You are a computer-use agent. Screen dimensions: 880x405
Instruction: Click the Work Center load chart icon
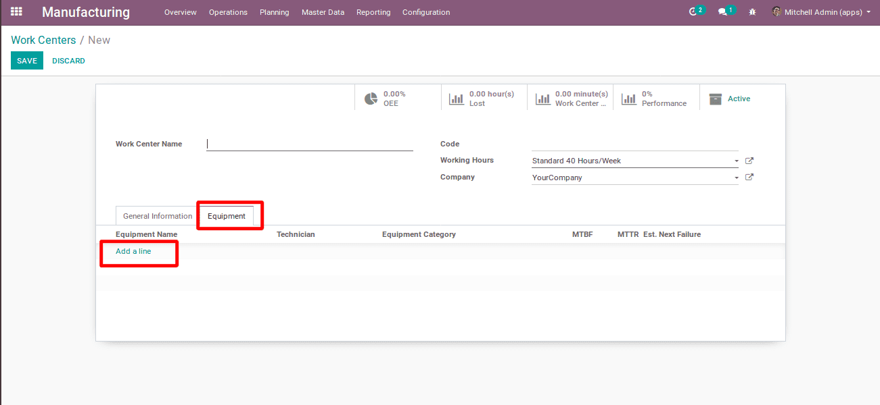542,99
